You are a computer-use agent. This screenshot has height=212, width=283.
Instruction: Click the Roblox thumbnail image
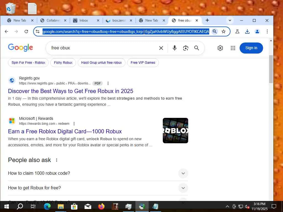(175, 131)
